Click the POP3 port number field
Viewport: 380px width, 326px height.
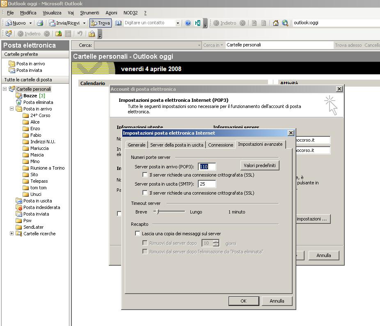[x=207, y=167]
